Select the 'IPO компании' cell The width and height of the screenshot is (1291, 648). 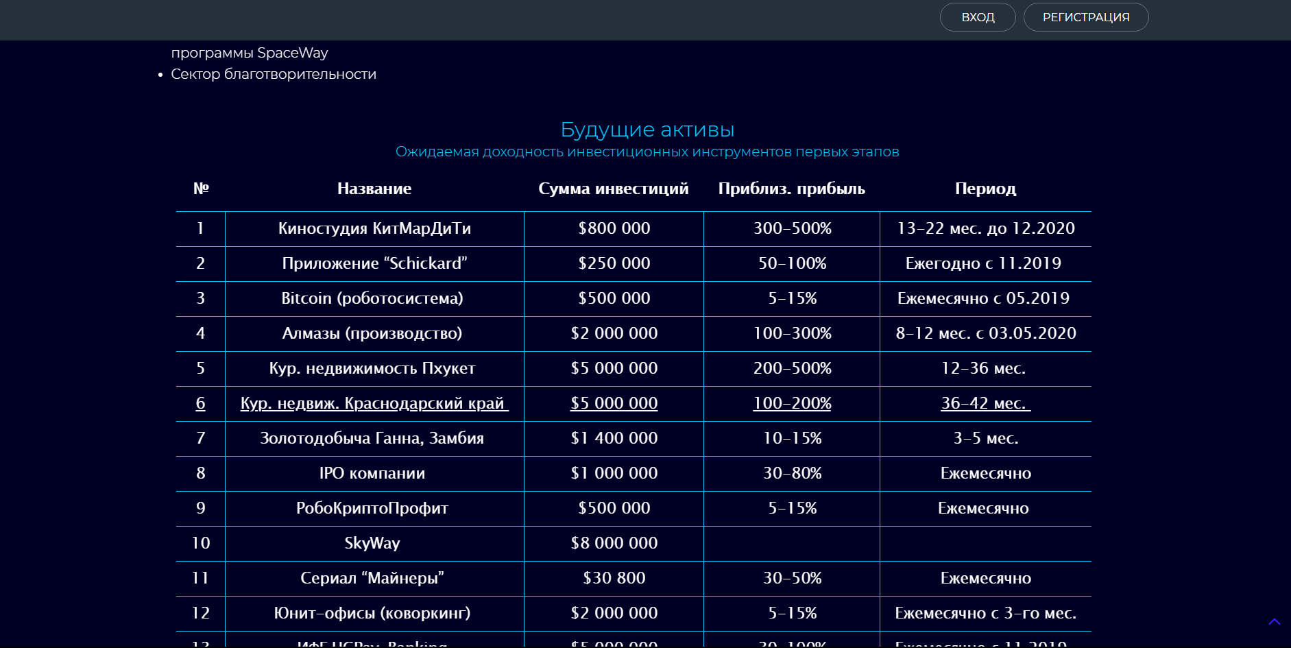coord(374,474)
